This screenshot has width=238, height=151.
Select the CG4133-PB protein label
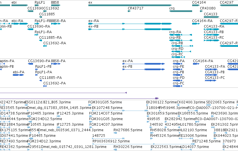(x=215, y=72)
